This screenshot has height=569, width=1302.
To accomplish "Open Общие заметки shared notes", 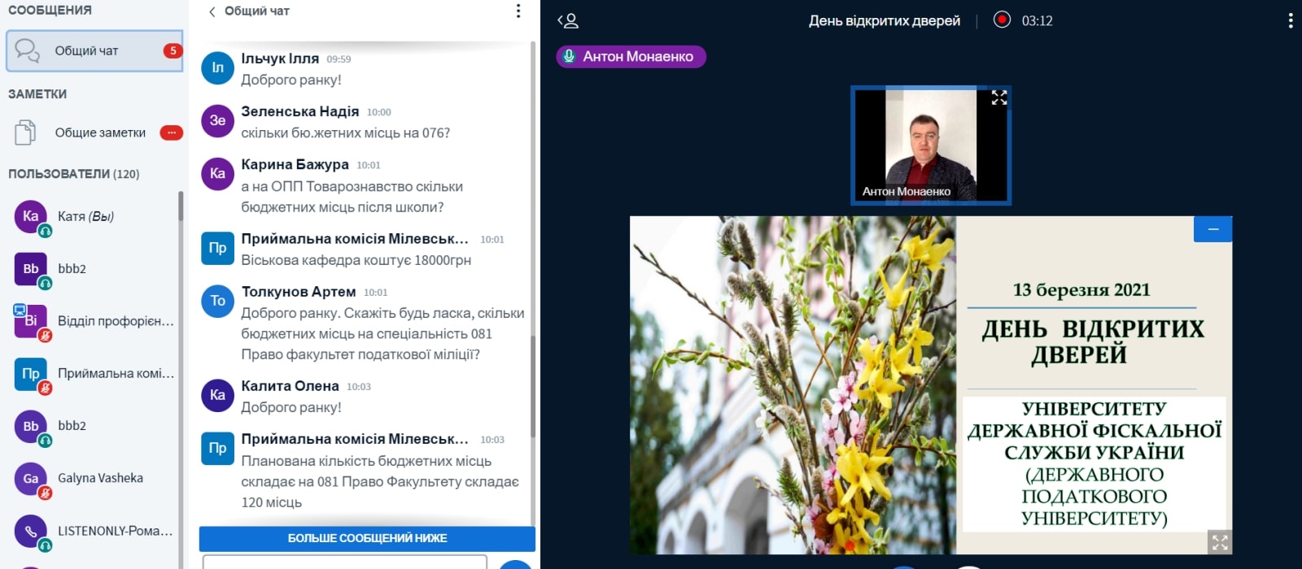I will pos(94,132).
